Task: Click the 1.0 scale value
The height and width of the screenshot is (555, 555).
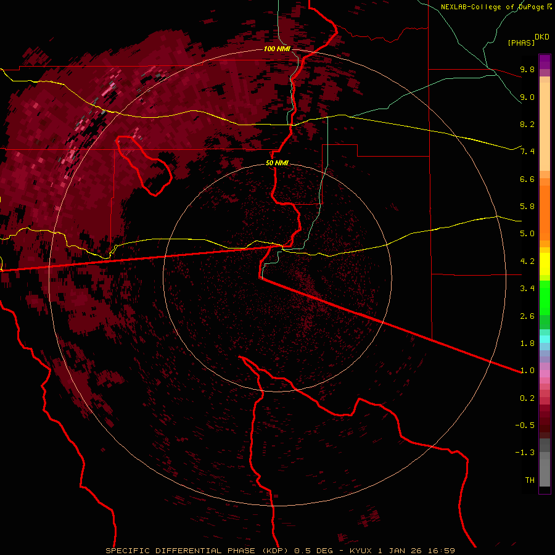Action: [527, 371]
